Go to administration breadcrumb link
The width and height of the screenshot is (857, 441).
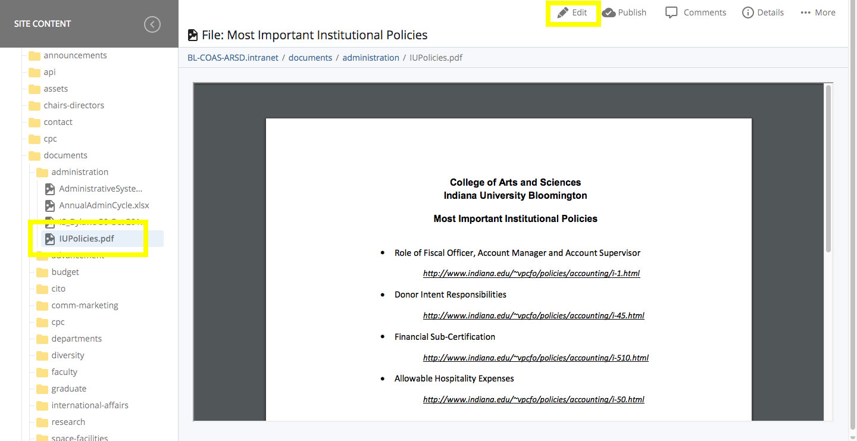coord(371,58)
